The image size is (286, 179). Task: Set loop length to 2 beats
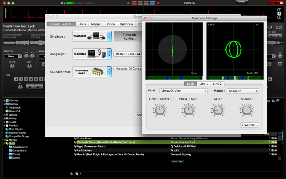(x=26, y=79)
